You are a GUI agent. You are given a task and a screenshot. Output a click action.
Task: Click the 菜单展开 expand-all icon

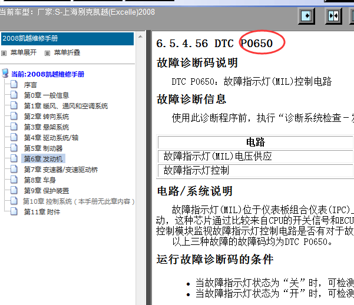click(4, 53)
